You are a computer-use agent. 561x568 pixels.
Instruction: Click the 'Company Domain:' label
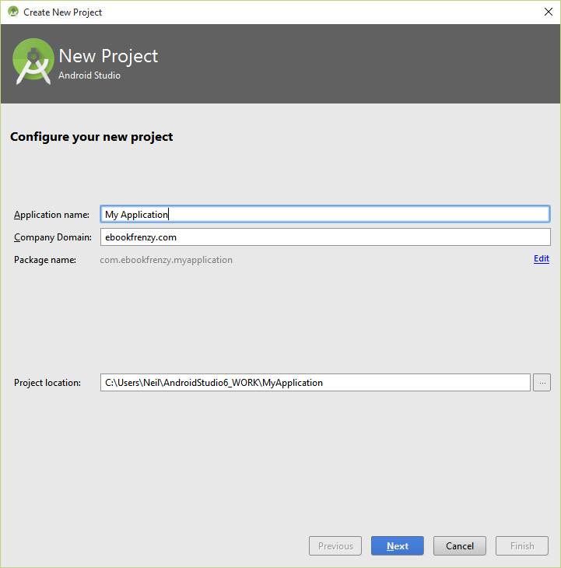53,237
